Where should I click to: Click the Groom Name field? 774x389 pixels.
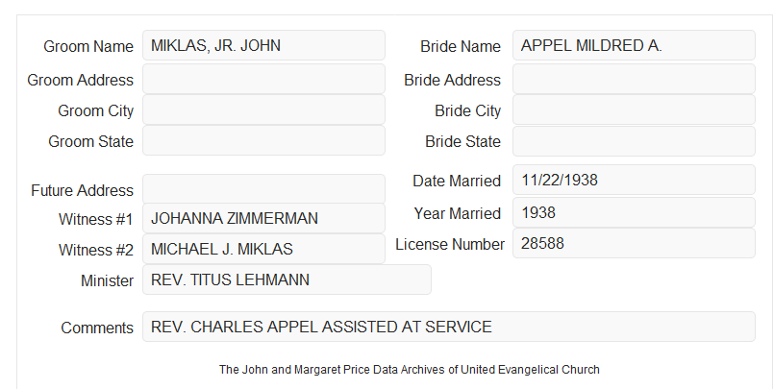(263, 45)
